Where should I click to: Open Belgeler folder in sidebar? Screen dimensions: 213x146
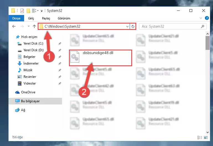tap(27, 57)
